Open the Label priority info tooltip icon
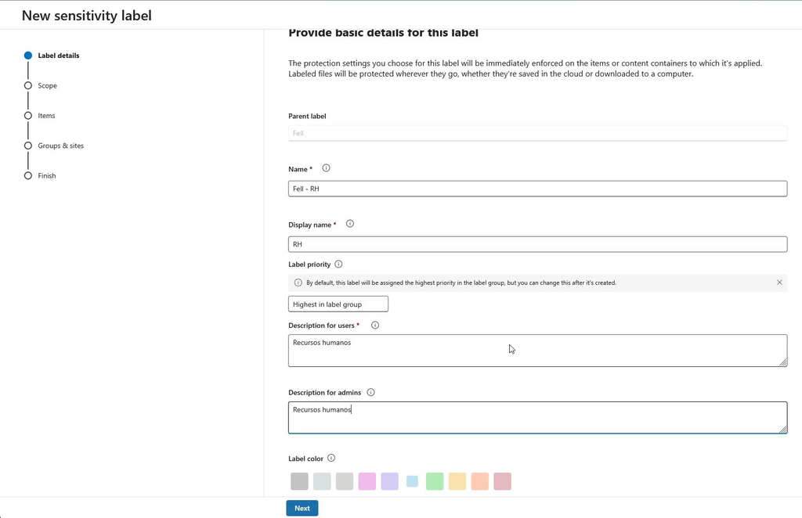This screenshot has width=802, height=518. (x=338, y=264)
